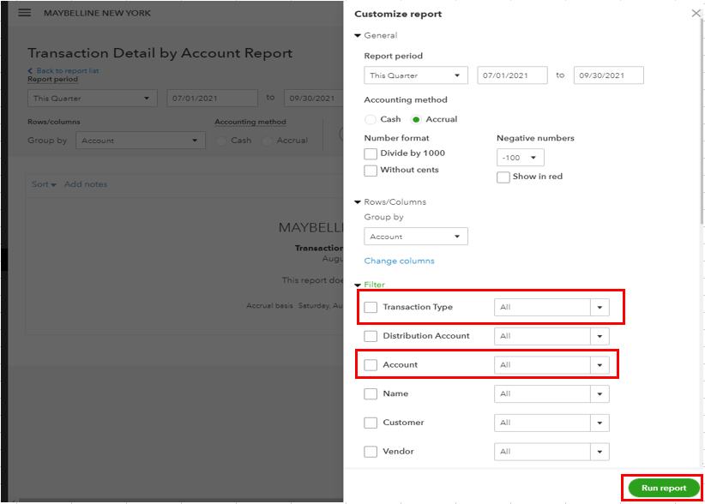This screenshot has height=504, width=705.
Task: Click the green Run report button
Action: tap(664, 488)
